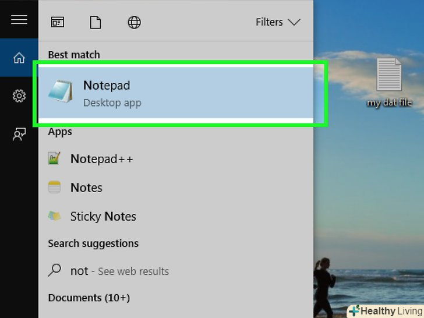Open Notes app result
This screenshot has width=424, height=318.
pos(176,188)
